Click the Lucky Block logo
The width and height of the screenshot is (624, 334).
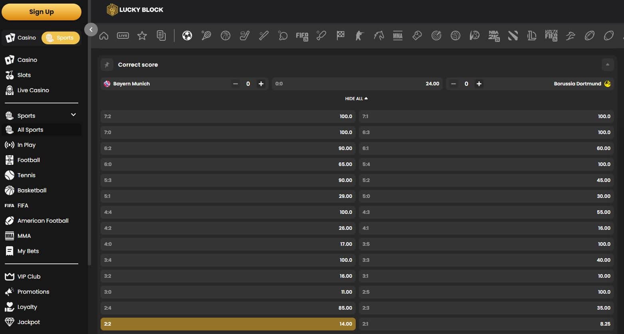(135, 10)
